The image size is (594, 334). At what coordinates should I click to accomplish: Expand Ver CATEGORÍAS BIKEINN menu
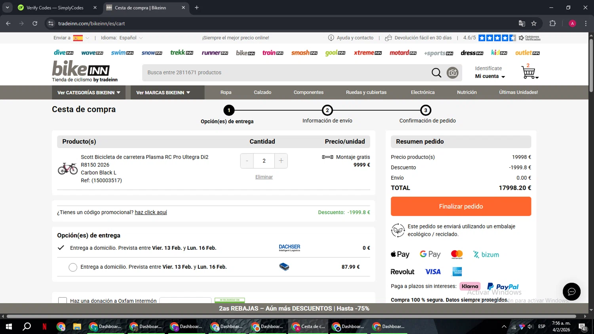(89, 93)
